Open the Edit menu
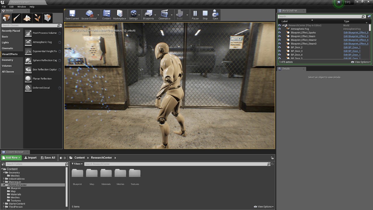This screenshot has width=373, height=210. pyautogui.click(x=12, y=7)
